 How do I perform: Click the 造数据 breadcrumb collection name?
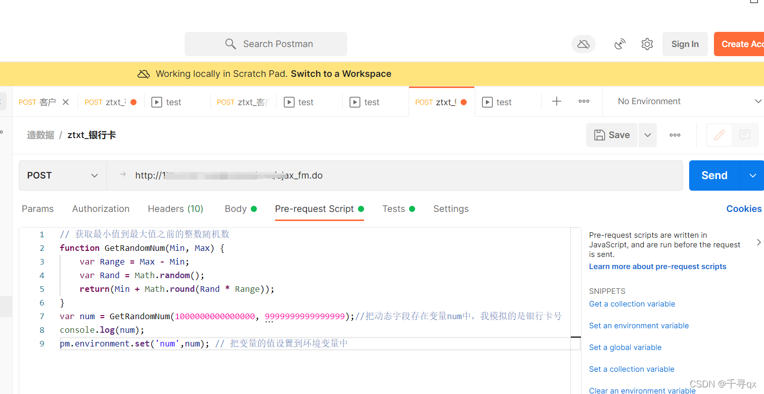coord(40,135)
